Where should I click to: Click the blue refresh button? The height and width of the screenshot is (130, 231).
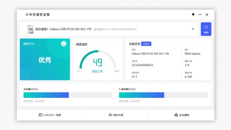tap(206, 29)
